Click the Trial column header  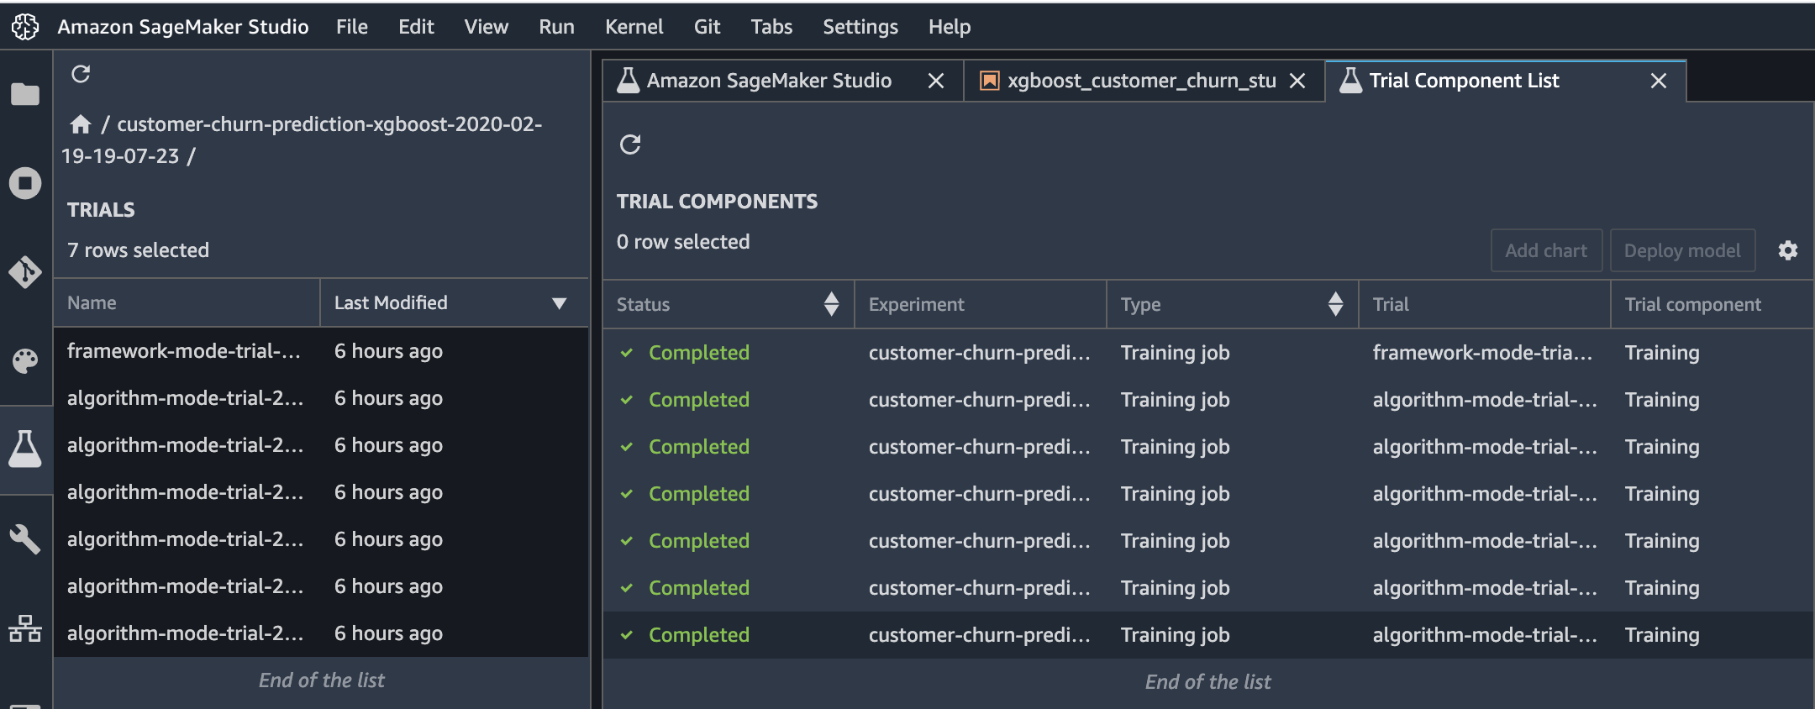point(1484,304)
